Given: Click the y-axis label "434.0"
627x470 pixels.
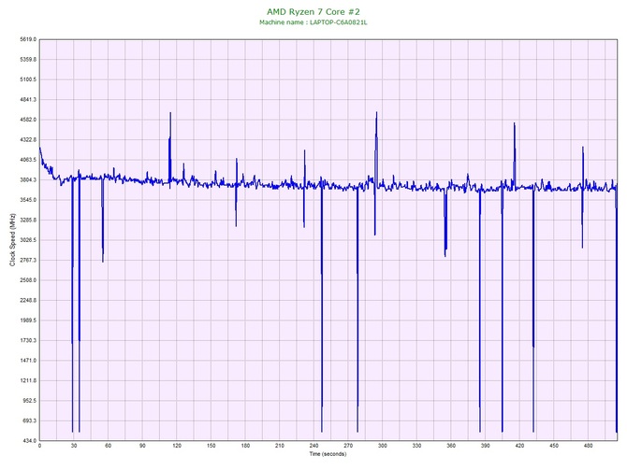Looking at the screenshot, I should (x=29, y=441).
